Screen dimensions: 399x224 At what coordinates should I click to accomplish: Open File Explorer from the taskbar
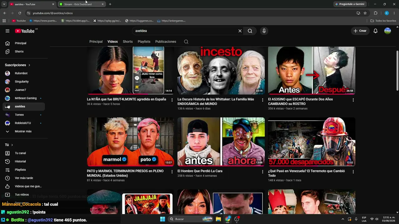point(218,219)
